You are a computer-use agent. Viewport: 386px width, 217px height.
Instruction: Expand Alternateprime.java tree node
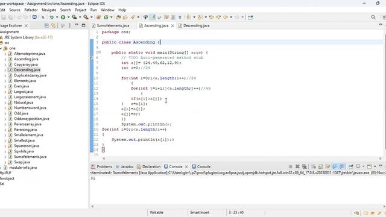[x=5, y=54]
